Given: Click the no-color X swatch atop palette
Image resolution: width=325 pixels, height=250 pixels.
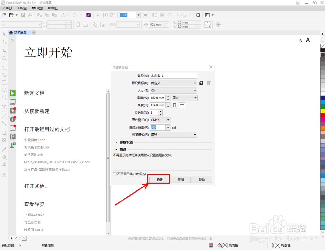Looking at the screenshot, I should pyautogui.click(x=323, y=46).
